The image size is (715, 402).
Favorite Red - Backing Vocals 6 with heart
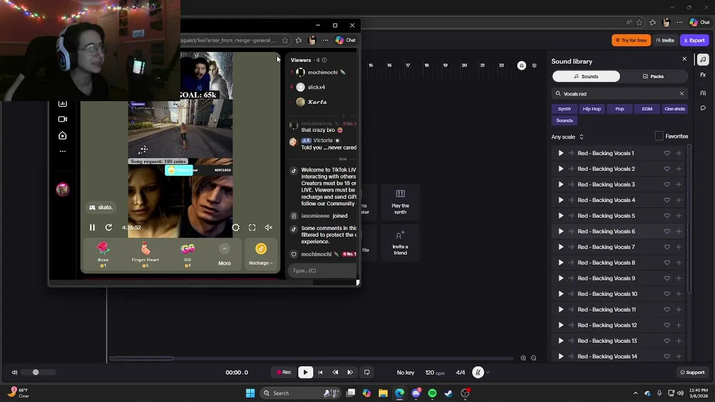667,231
